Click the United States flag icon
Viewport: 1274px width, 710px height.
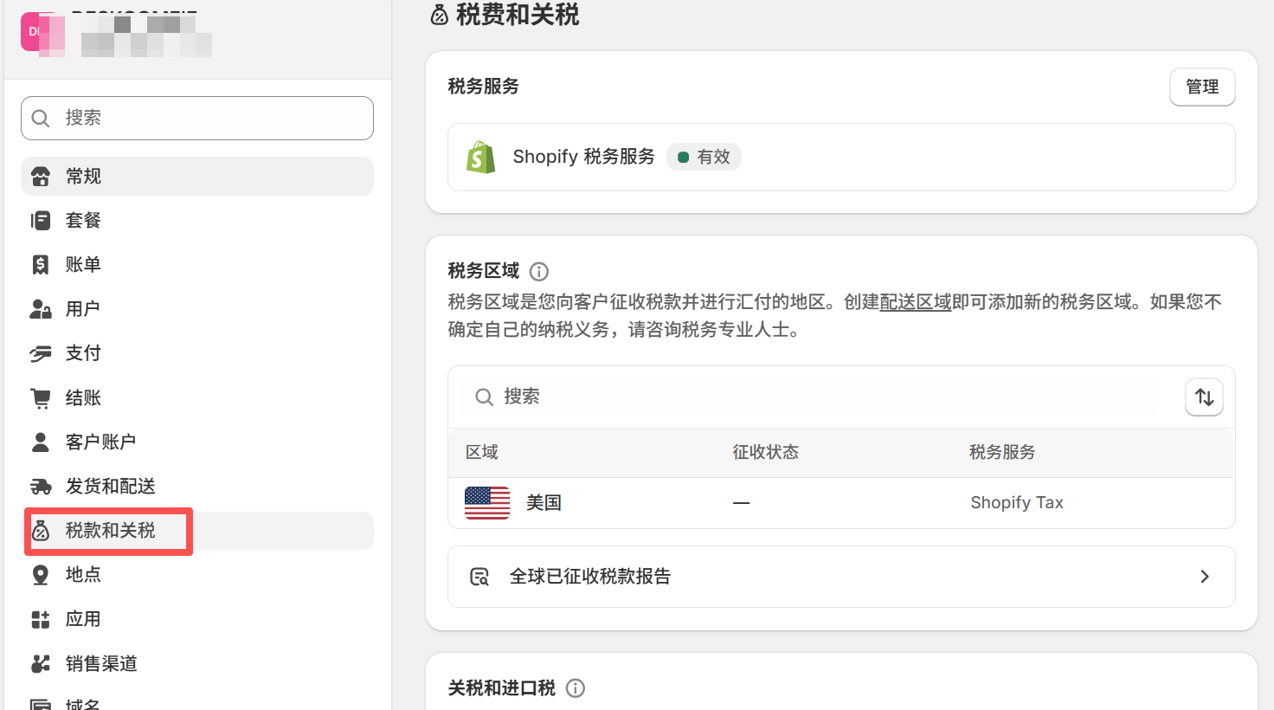click(x=487, y=503)
